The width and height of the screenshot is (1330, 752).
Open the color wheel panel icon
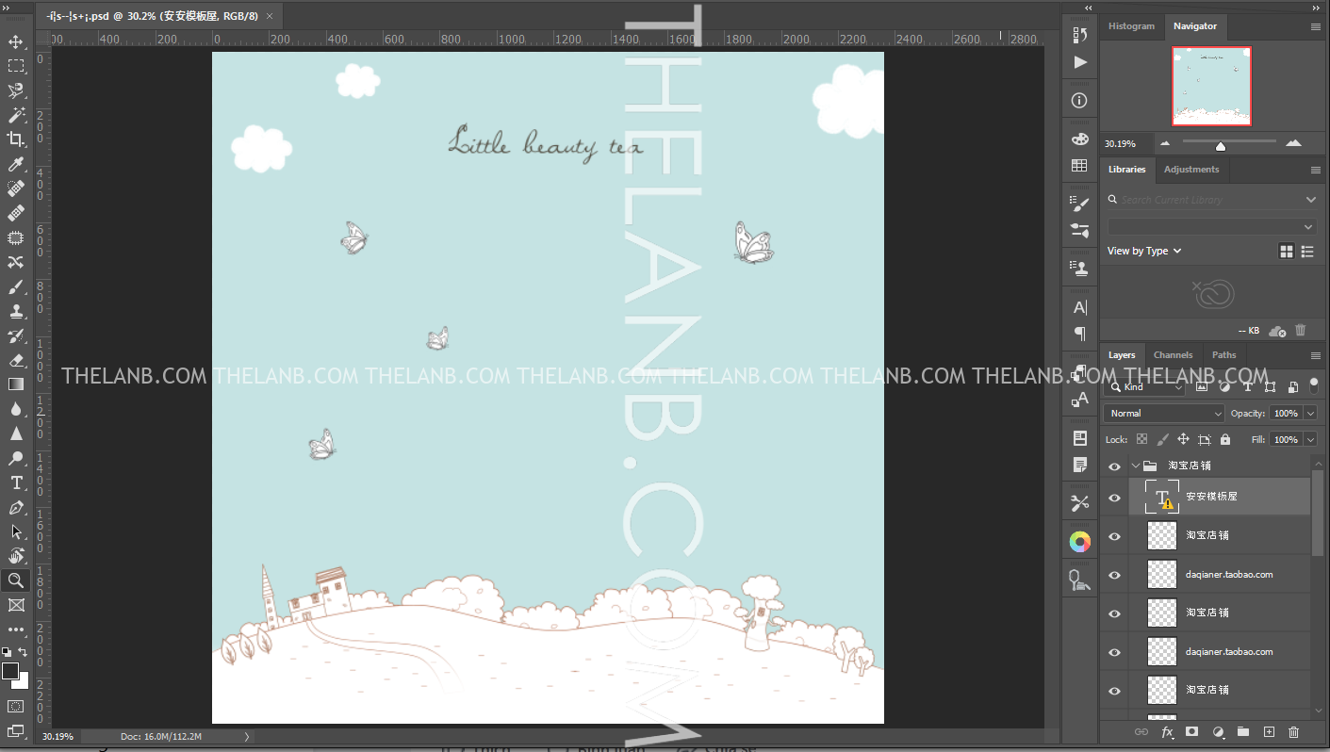click(x=1080, y=542)
